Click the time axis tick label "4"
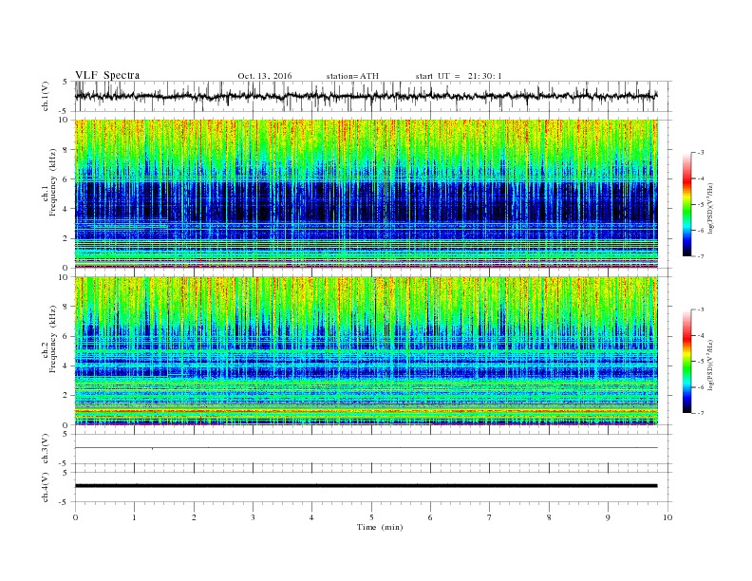 coord(311,517)
